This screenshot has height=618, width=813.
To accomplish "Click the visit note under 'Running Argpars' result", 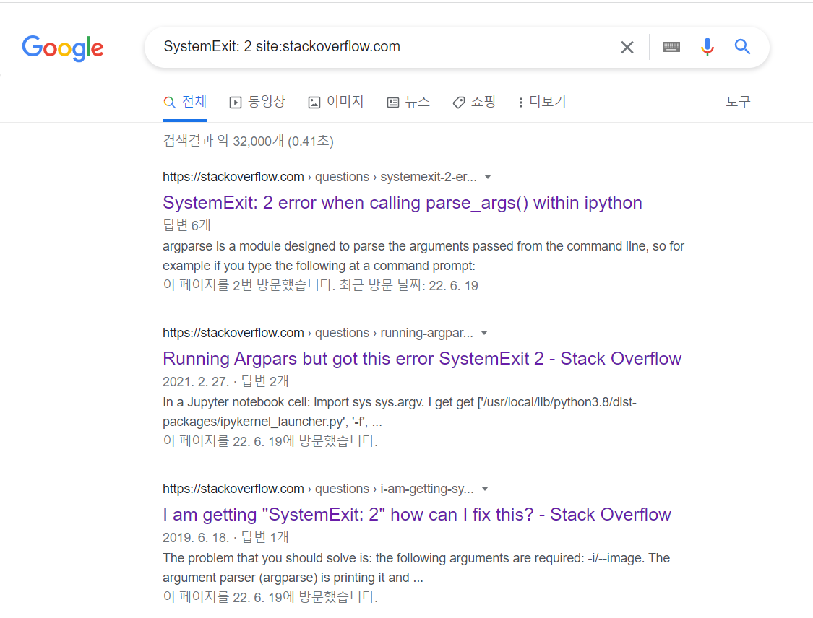I will [x=270, y=441].
